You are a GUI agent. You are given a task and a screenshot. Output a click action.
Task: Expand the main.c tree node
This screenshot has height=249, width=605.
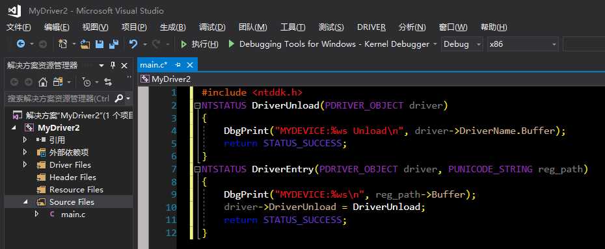tap(37, 214)
